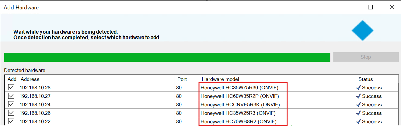This screenshot has width=401, height=126.
Task: Click Success checkmark icon for 192.168.10.22
Action: tap(359, 121)
